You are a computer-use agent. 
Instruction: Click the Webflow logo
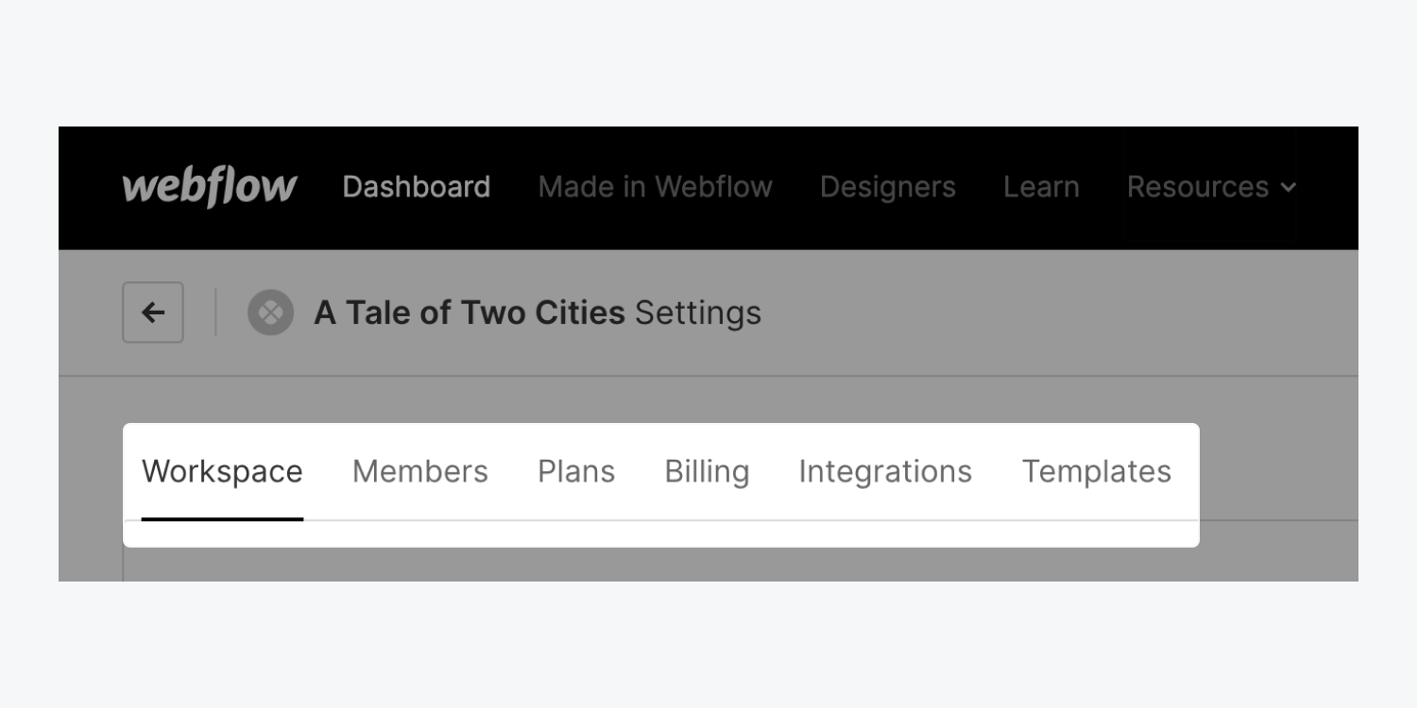[x=209, y=187]
